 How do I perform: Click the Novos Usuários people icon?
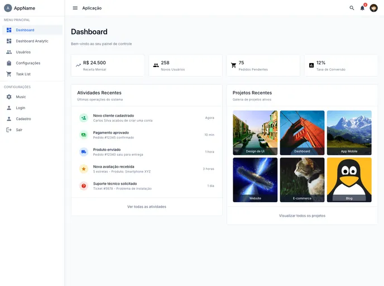(x=156, y=65)
